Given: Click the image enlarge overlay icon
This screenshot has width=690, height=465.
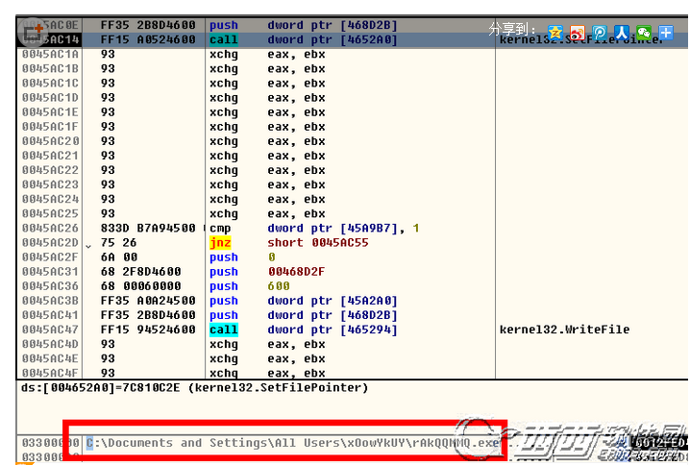Looking at the screenshot, I should [x=34, y=33].
